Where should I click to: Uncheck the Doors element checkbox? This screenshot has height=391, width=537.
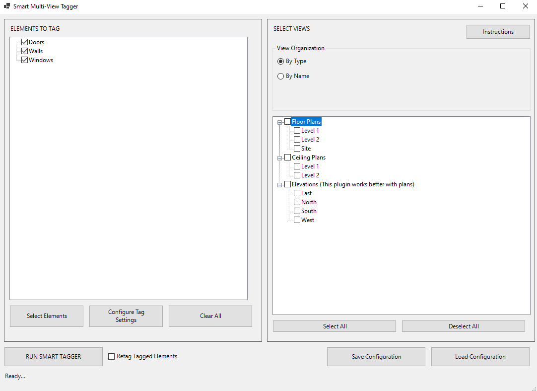(x=24, y=42)
